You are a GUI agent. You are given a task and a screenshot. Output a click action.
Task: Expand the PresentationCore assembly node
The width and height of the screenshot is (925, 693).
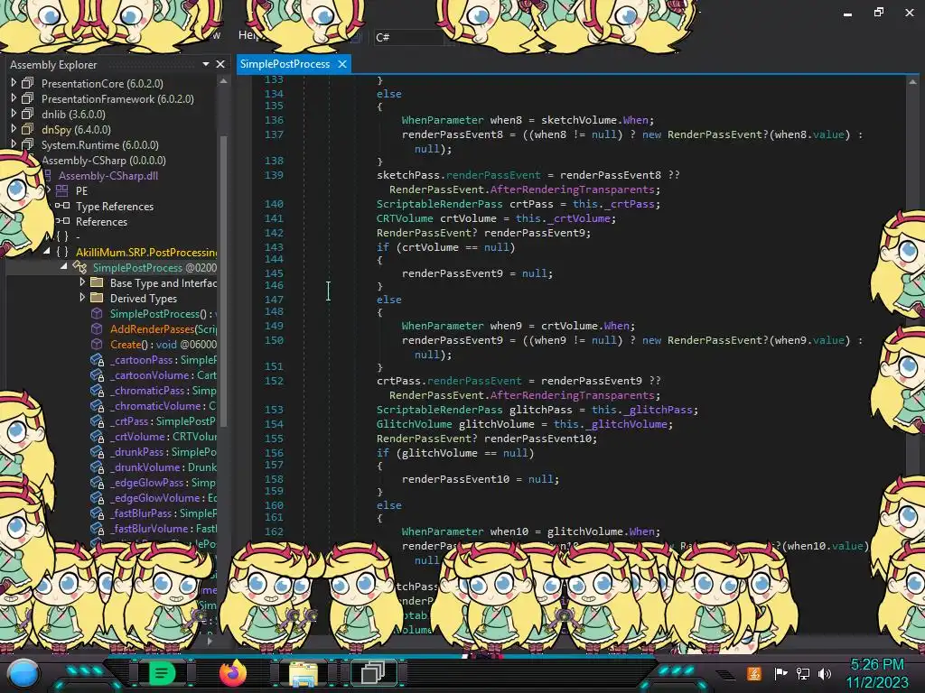[x=14, y=83]
